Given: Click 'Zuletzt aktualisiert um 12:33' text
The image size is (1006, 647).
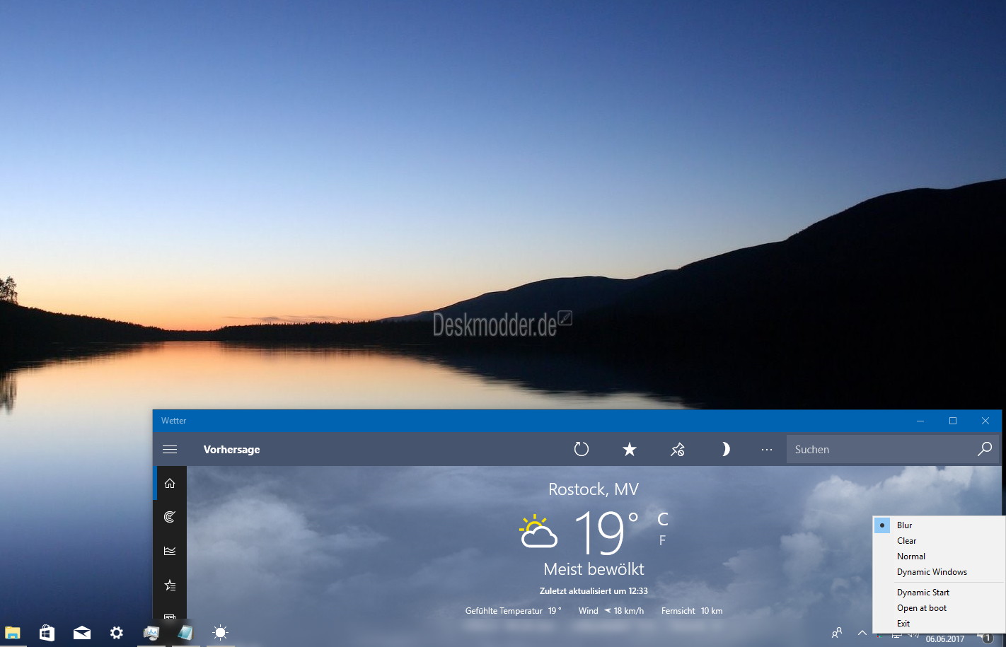Looking at the screenshot, I should pyautogui.click(x=594, y=590).
